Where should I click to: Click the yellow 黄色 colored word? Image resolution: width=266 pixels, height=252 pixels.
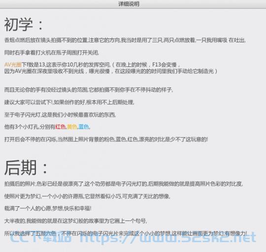click(x=72, y=126)
